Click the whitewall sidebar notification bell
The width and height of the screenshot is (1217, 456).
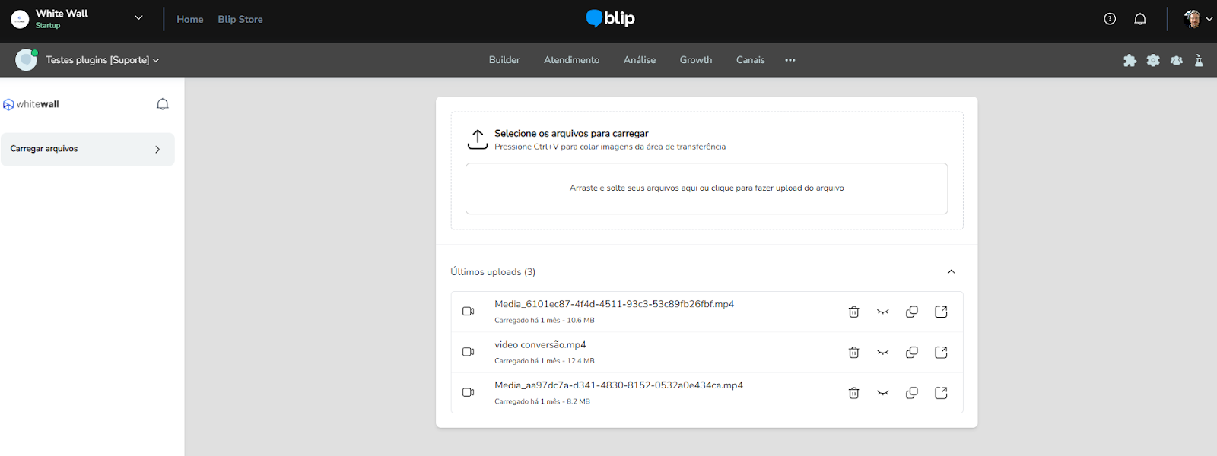[162, 104]
